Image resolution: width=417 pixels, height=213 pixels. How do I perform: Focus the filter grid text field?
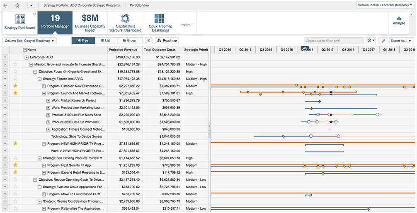[x=334, y=41]
